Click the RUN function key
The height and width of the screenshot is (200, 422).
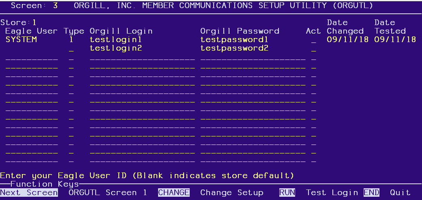[x=287, y=193]
